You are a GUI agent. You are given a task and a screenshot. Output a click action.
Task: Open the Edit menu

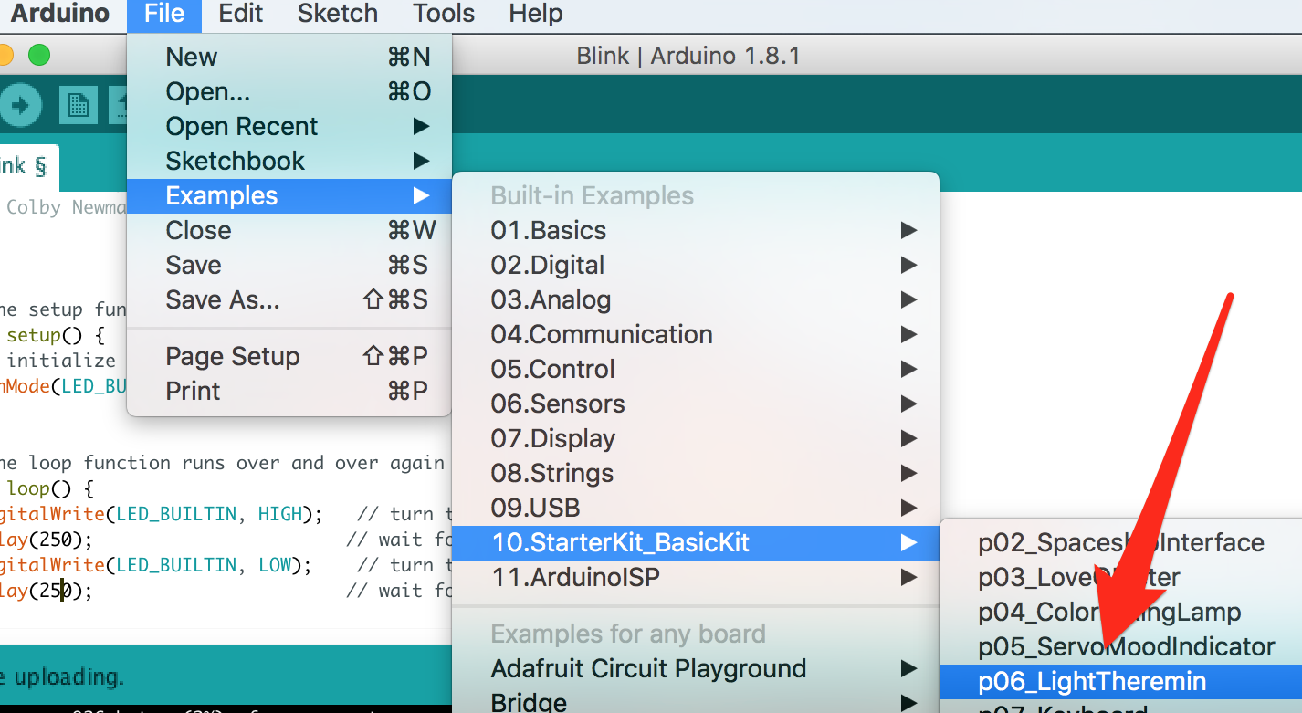(x=241, y=14)
